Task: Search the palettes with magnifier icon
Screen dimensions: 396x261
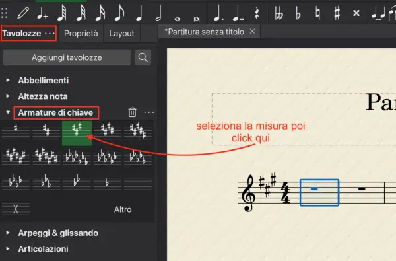Action: pyautogui.click(x=143, y=57)
